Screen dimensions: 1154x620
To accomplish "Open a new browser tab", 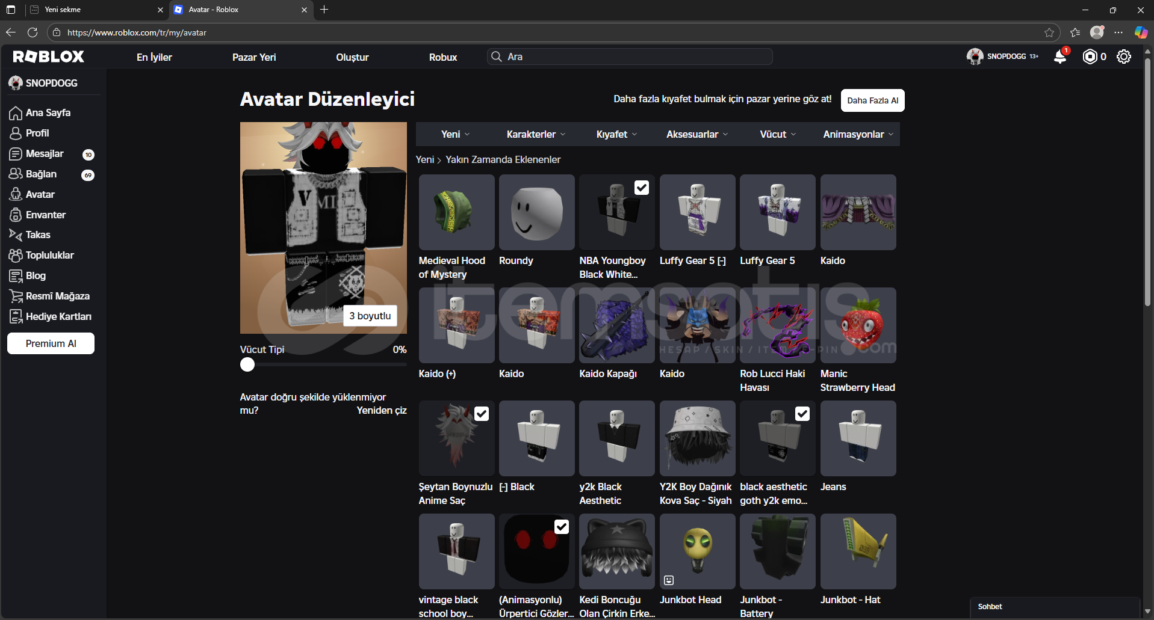I will click(324, 10).
